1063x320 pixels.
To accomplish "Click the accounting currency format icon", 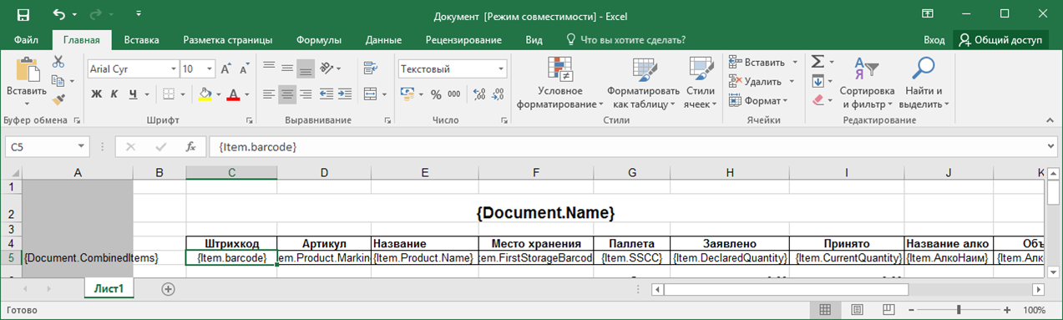I will click(407, 94).
